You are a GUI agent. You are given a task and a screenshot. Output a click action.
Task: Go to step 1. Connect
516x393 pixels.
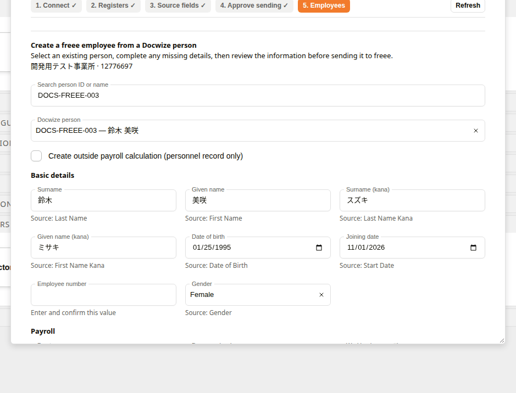pyautogui.click(x=56, y=5)
